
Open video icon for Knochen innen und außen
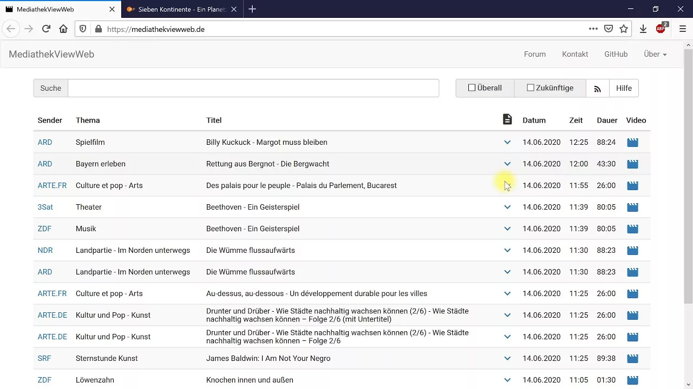(x=632, y=380)
